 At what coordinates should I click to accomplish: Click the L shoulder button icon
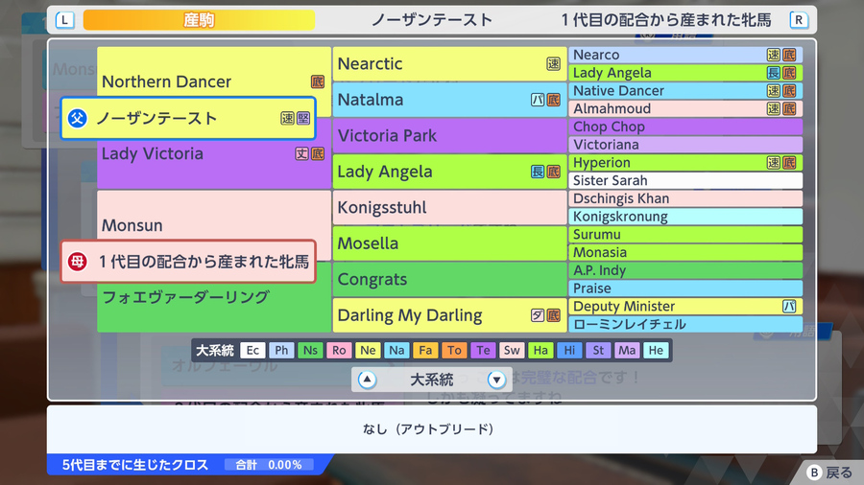point(65,20)
